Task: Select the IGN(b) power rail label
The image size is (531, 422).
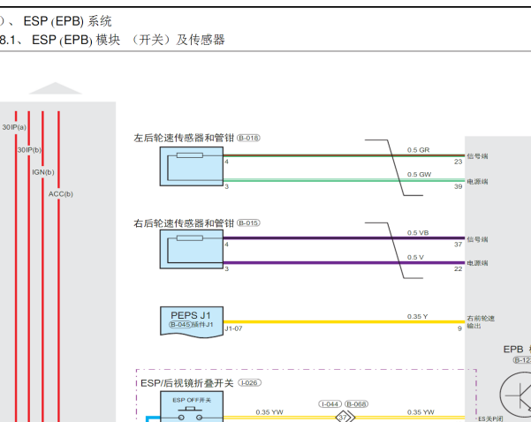Action: (43, 172)
